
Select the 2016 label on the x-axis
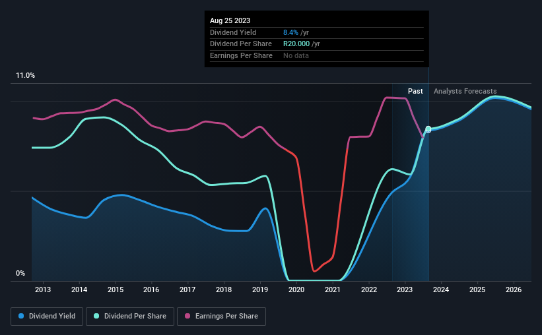[x=151, y=289]
